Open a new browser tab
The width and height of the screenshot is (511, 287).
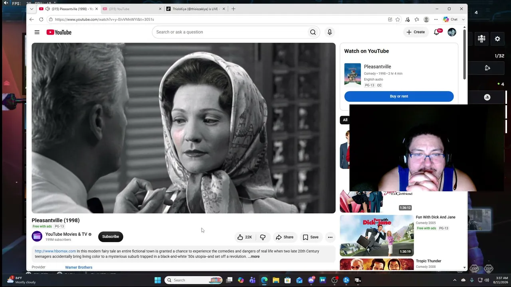[234, 9]
